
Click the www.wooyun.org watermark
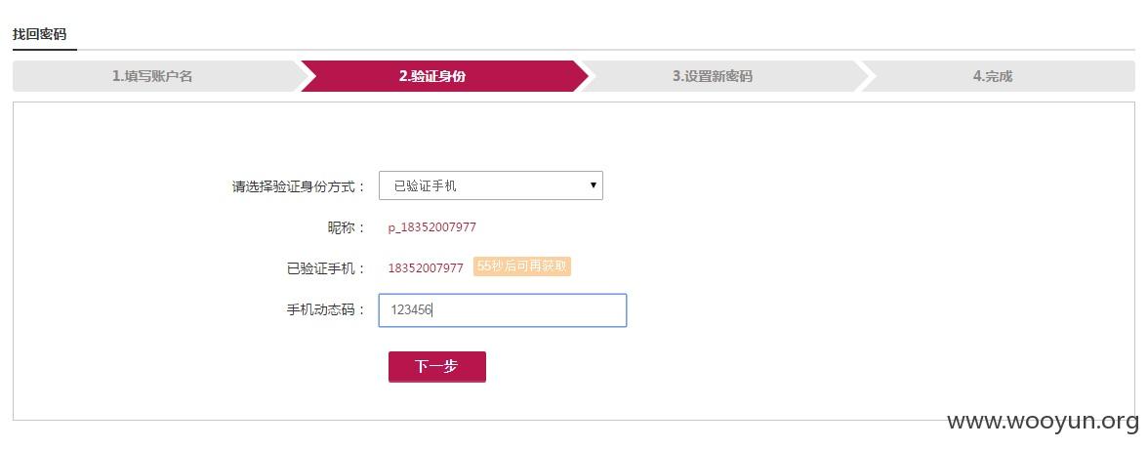point(1044,421)
